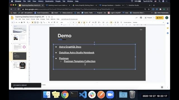Open the line tool dropdown arrow
The height and width of the screenshot is (100, 179).
[x=46, y=22]
